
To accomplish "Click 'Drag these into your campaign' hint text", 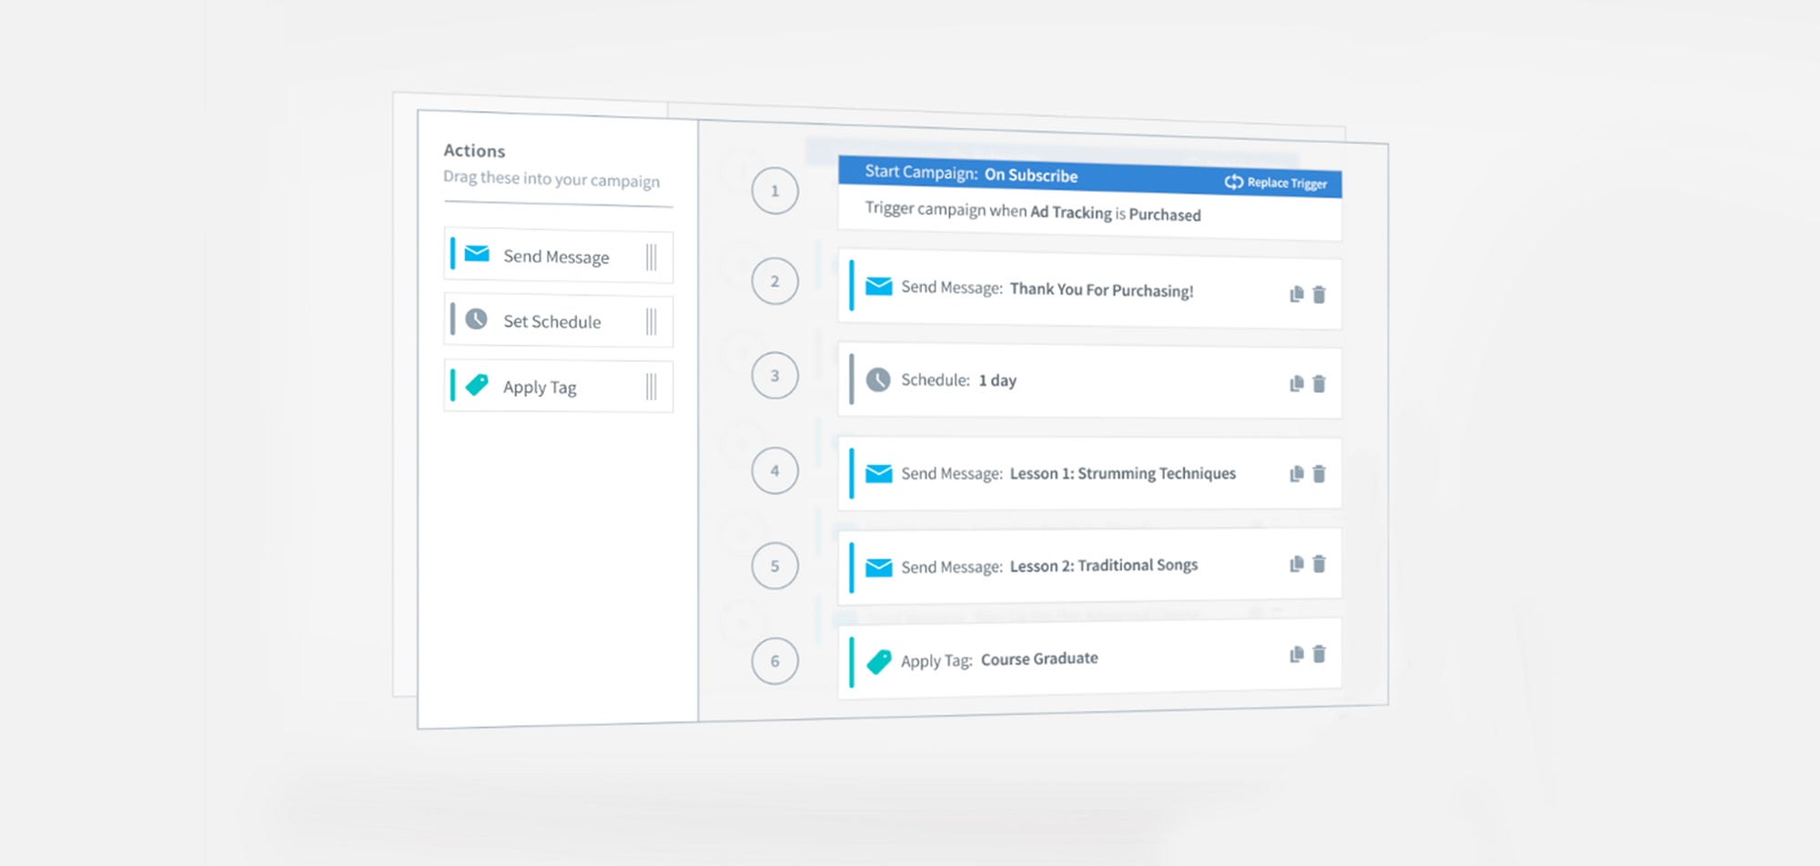I will 551,179.
